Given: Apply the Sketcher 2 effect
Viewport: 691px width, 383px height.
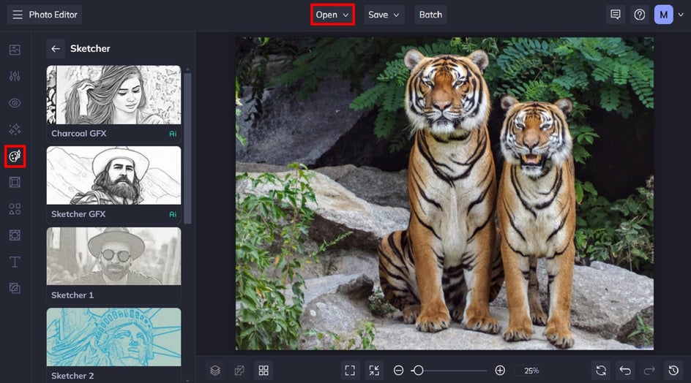Looking at the screenshot, I should click(x=113, y=345).
